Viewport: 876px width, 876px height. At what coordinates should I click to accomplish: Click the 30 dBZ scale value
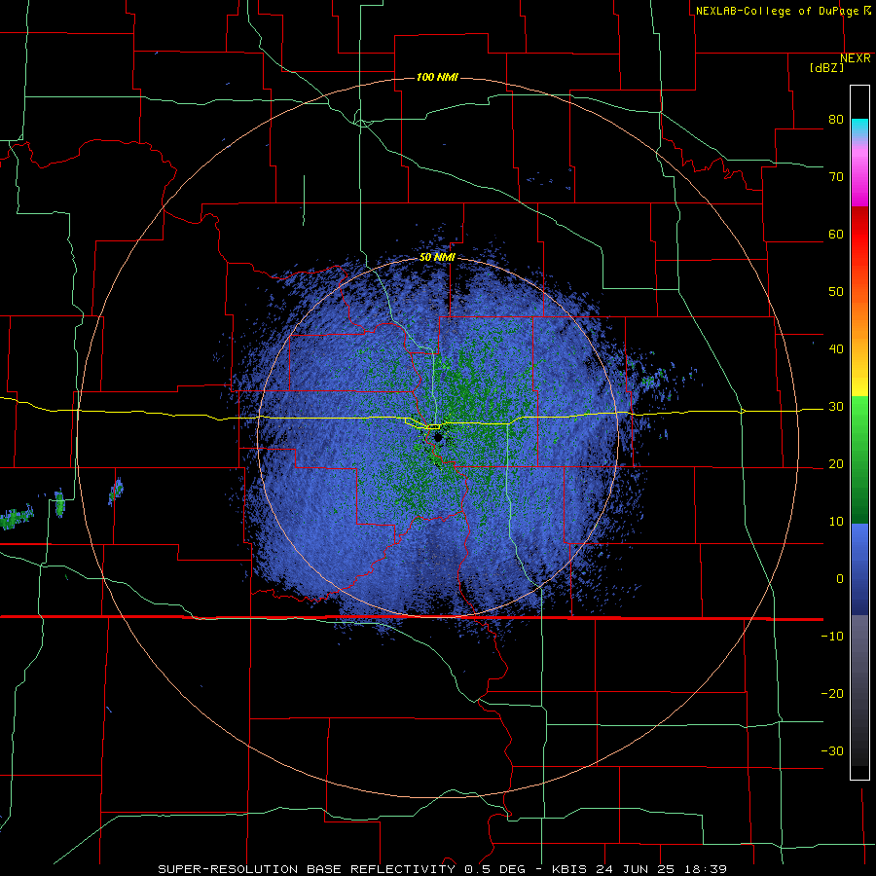(836, 407)
